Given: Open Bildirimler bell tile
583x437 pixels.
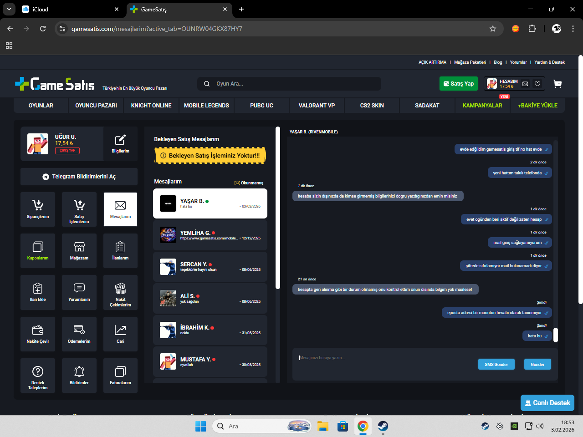Looking at the screenshot, I should [79, 376].
